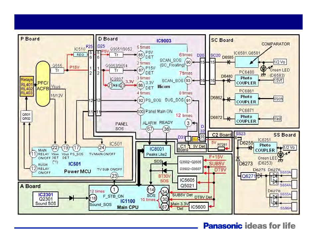
Task: Click pin circle 86 for 3.3V DET
Action: pos(141,85)
